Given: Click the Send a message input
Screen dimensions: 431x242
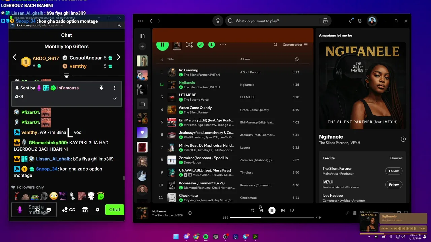Looking at the screenshot, I should (x=34, y=210).
